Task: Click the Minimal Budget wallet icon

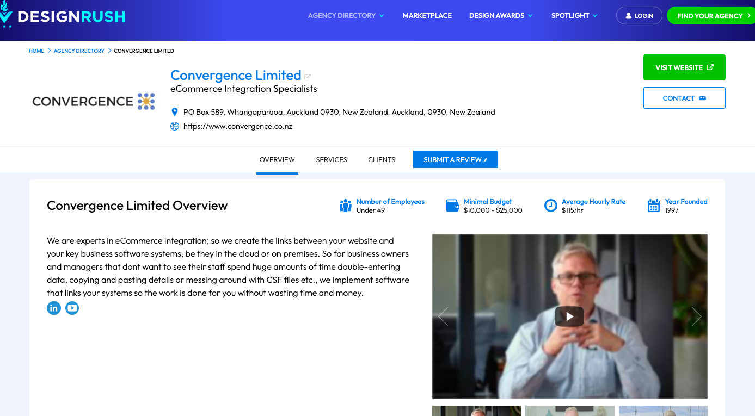Action: tap(452, 206)
